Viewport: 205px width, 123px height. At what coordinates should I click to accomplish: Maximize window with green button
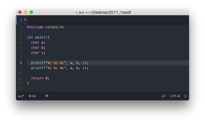tap(31, 12)
